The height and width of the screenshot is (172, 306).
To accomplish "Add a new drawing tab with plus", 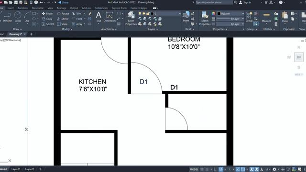I will 31,34.
